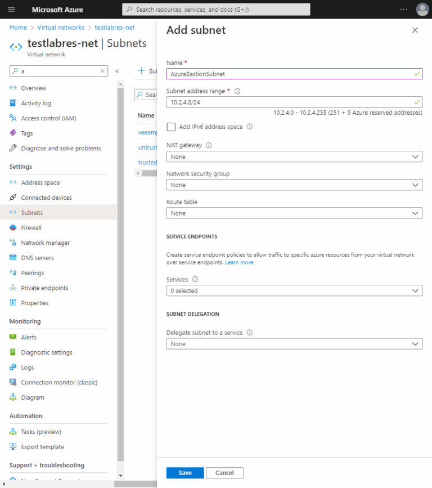Open the Peerings section

click(x=35, y=272)
